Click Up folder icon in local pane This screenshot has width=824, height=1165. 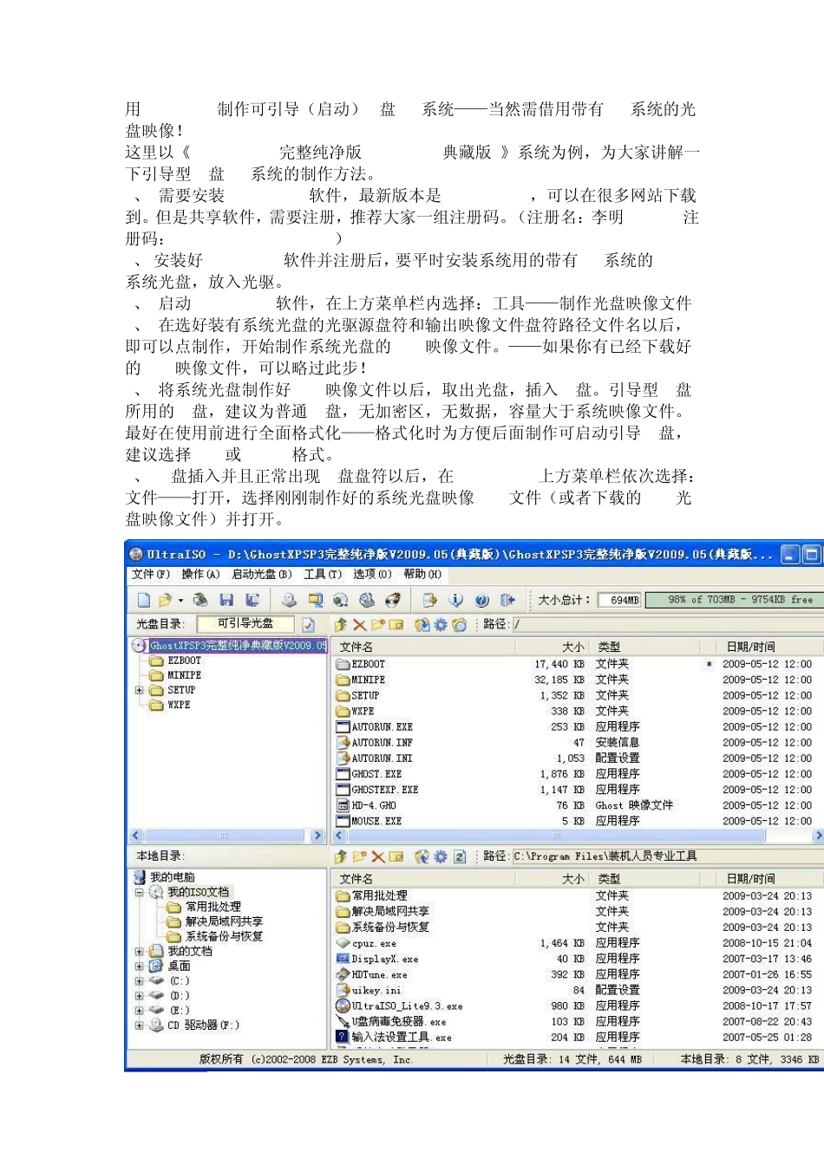click(x=341, y=856)
